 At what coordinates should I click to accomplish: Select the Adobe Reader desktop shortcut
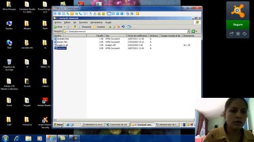point(44,102)
